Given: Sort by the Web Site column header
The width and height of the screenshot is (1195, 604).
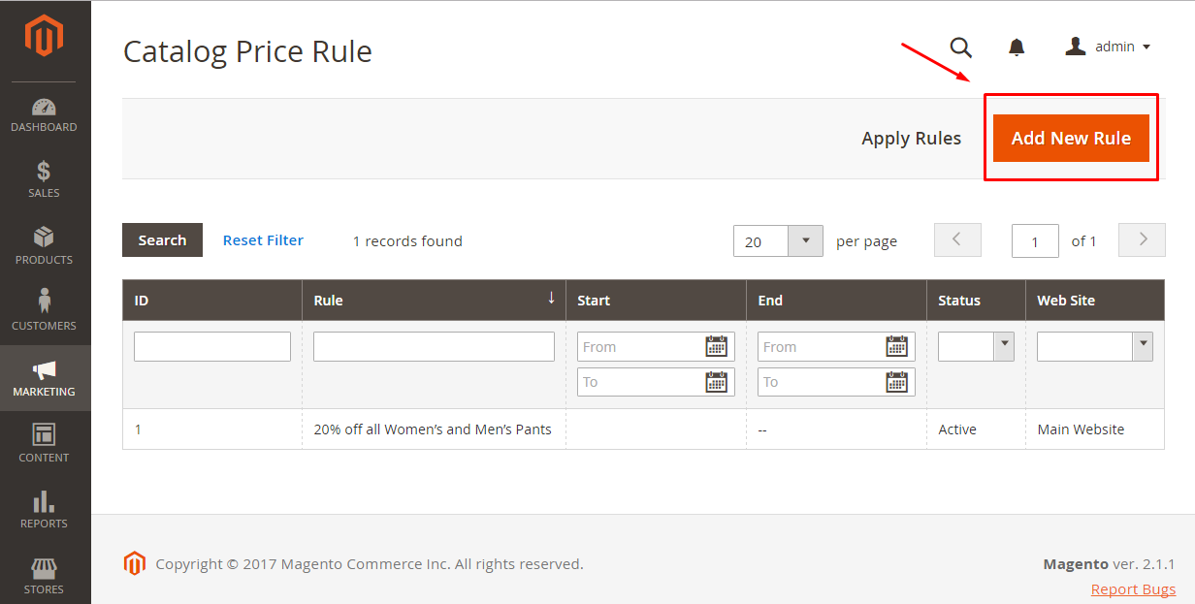Looking at the screenshot, I should [1095, 301].
